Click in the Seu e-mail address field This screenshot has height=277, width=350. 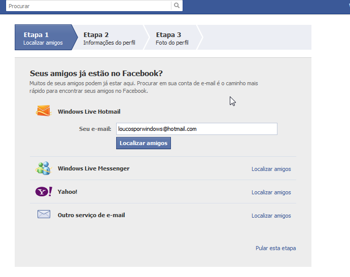pos(196,129)
